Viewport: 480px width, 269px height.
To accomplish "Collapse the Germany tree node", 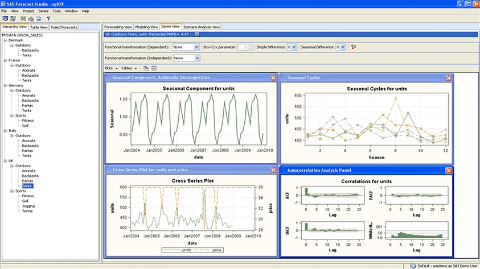I will 5,85.
